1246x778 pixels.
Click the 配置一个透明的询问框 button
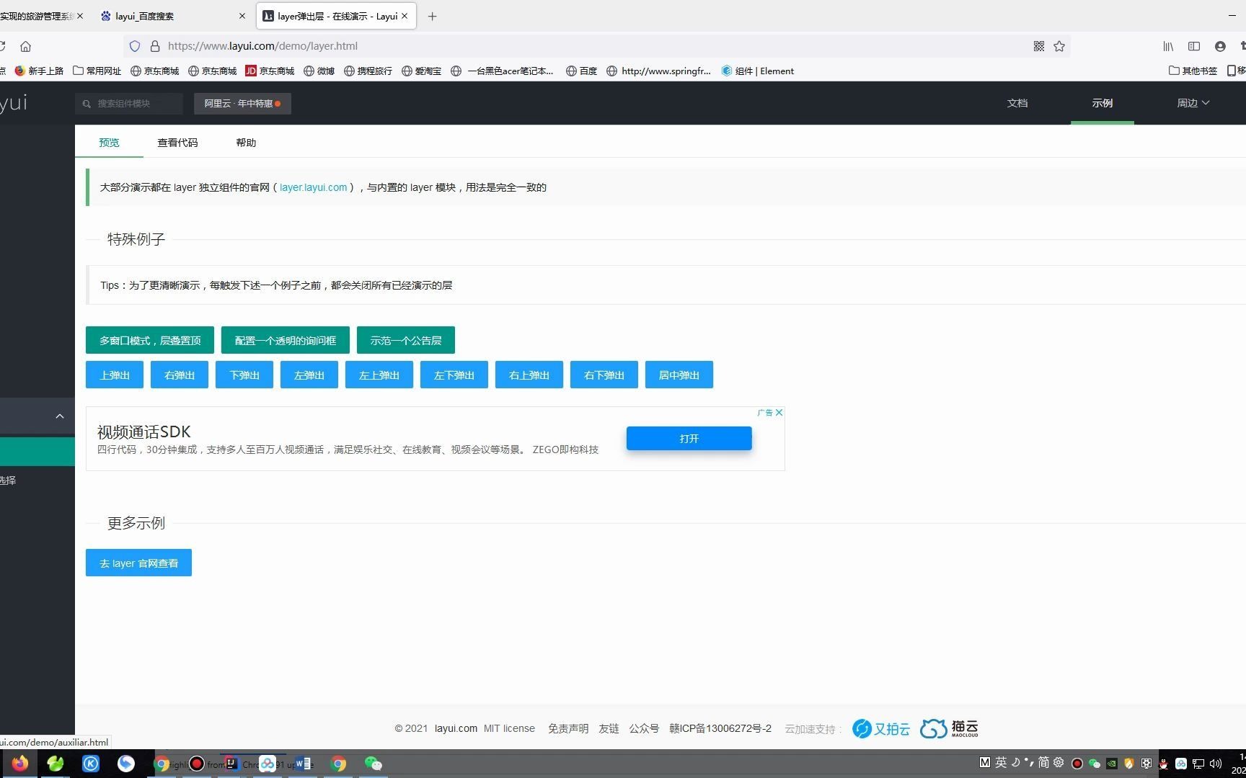[286, 340]
